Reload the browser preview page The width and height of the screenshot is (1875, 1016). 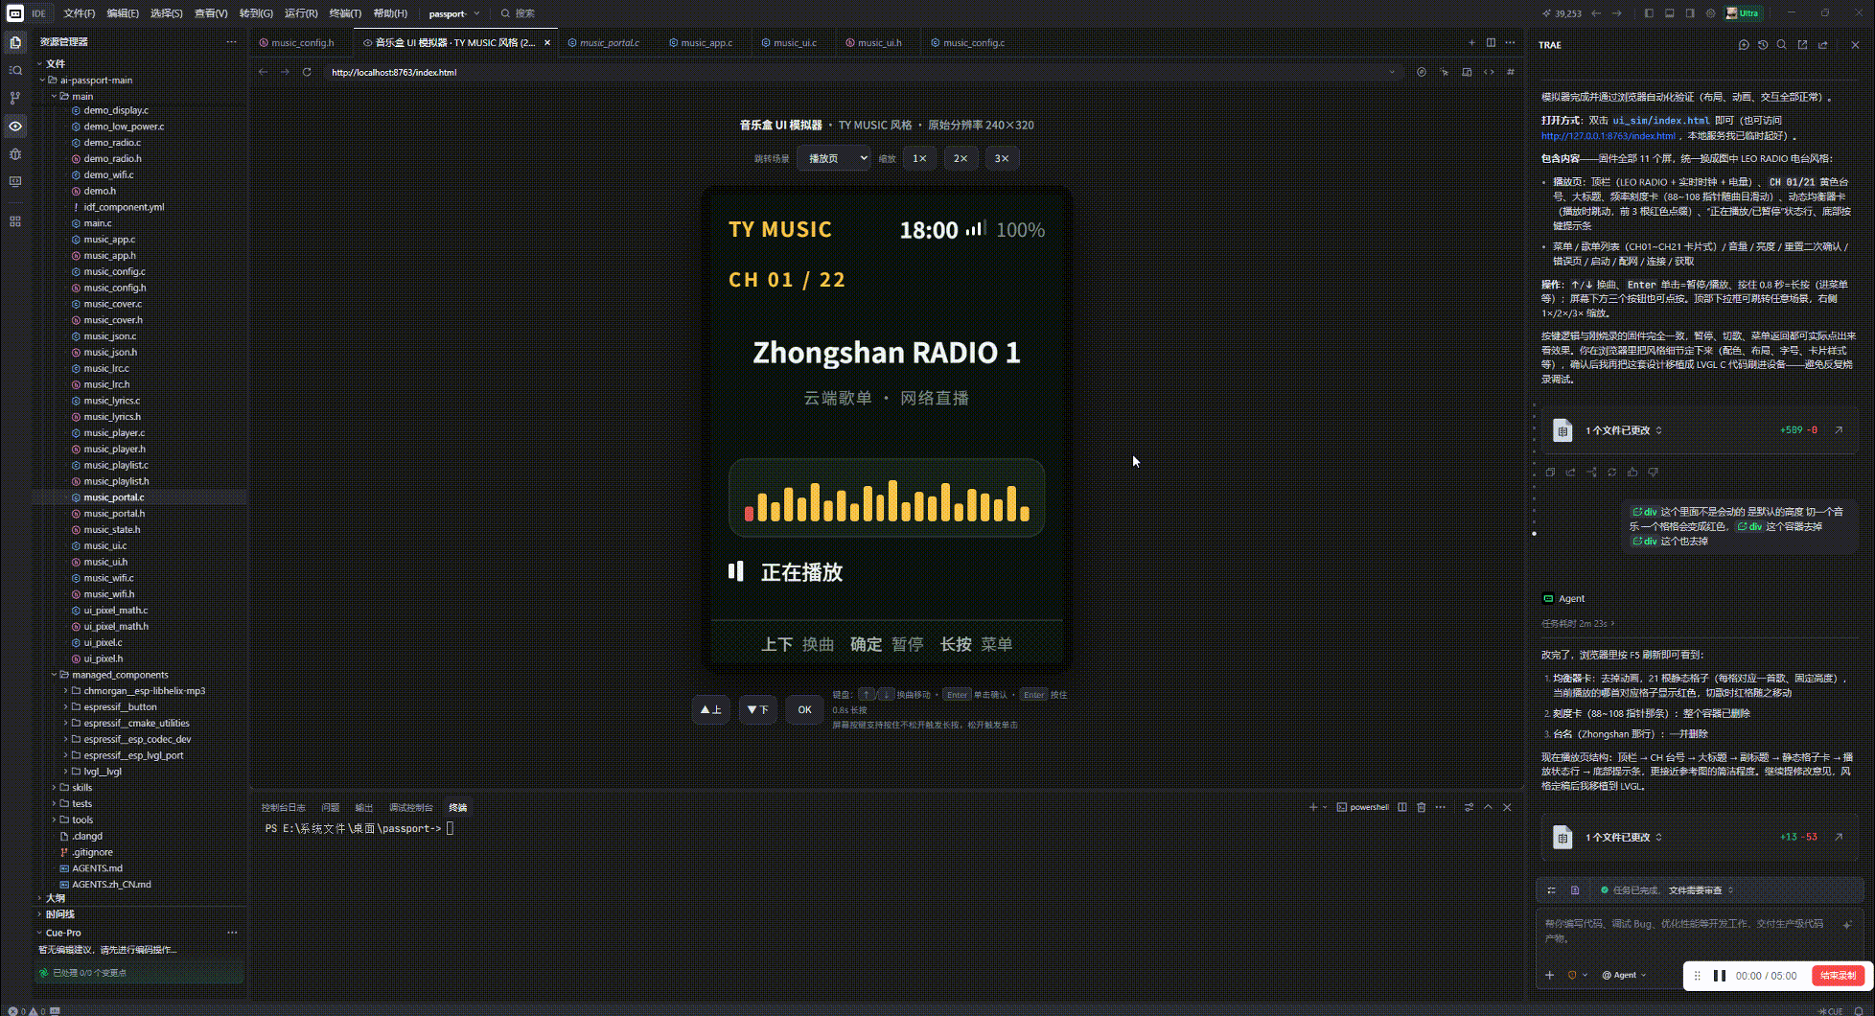click(307, 72)
